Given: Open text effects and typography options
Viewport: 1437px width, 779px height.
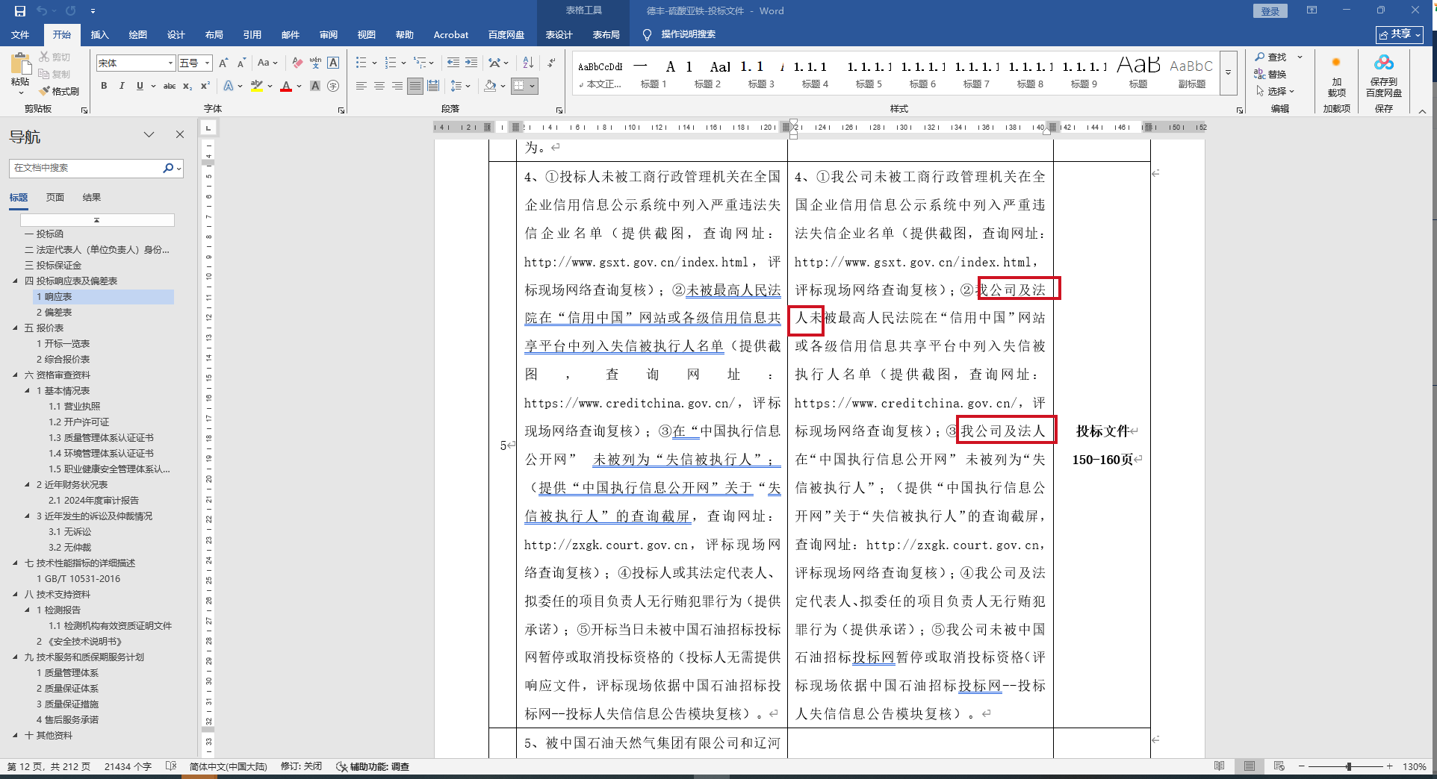Looking at the screenshot, I should click(x=229, y=87).
